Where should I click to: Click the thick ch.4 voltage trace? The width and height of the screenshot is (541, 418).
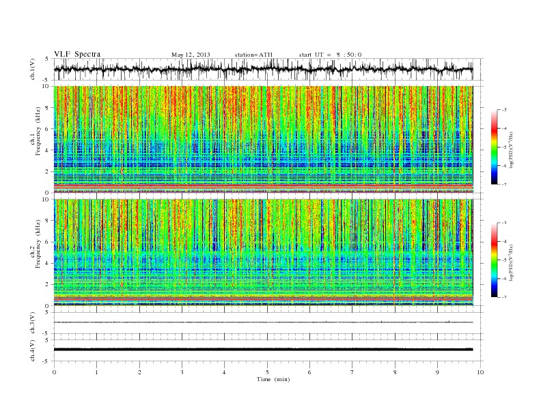(x=263, y=350)
